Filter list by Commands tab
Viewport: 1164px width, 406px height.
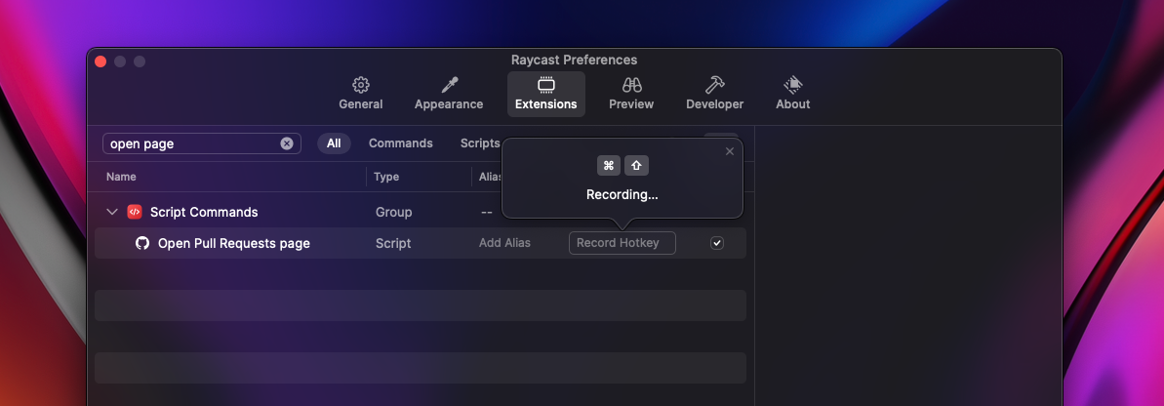[400, 143]
